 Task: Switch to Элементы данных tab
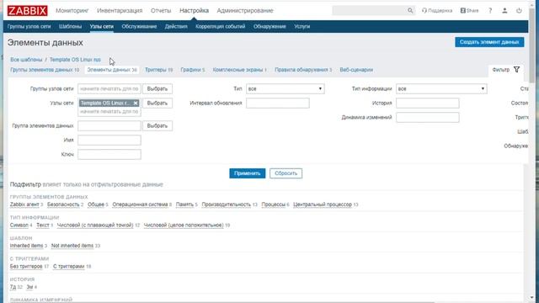pos(109,70)
